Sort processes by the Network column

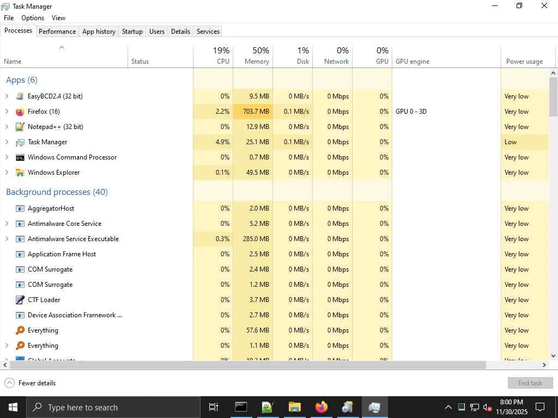click(333, 56)
